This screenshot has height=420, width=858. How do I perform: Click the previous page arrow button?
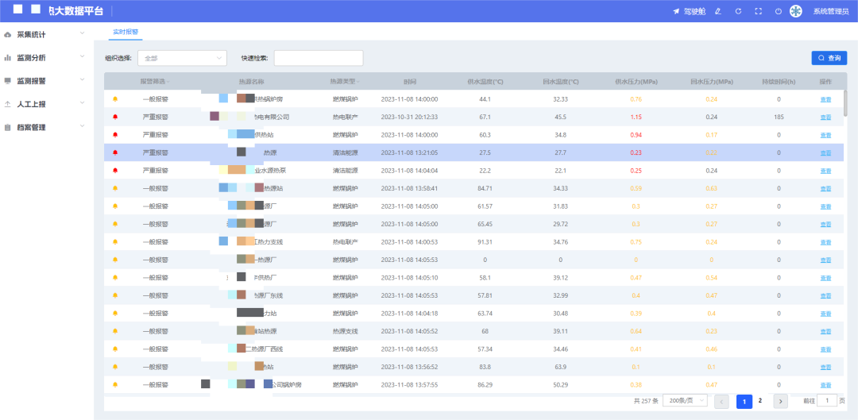[721, 402]
